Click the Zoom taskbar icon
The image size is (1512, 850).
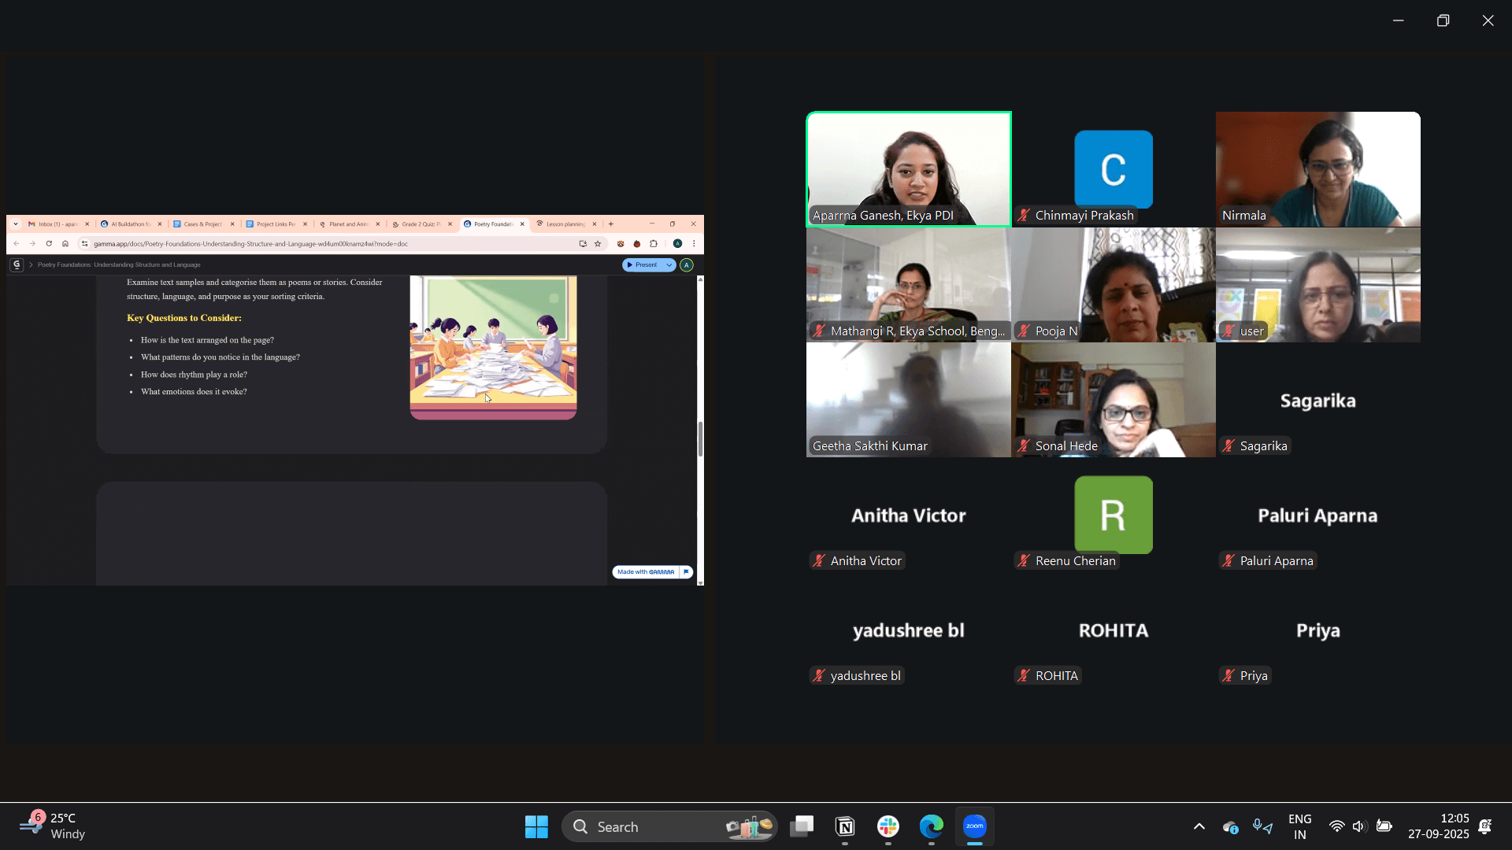tap(975, 826)
